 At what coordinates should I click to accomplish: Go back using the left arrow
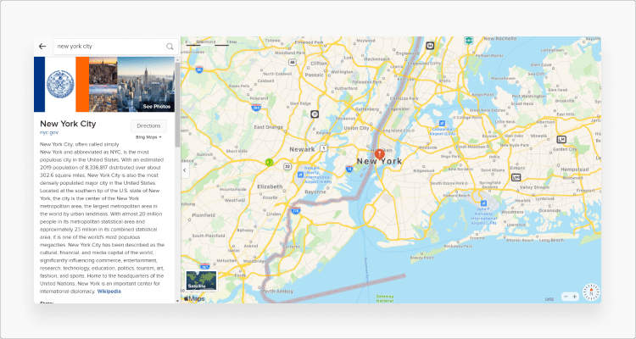tap(42, 47)
